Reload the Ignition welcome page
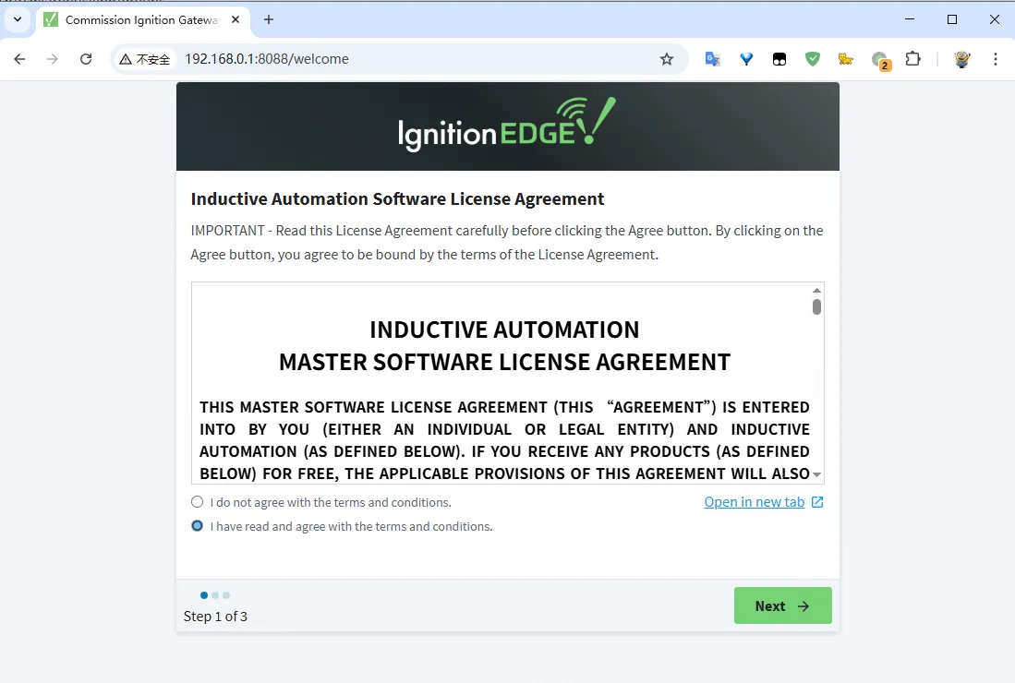1015x683 pixels. (x=86, y=59)
